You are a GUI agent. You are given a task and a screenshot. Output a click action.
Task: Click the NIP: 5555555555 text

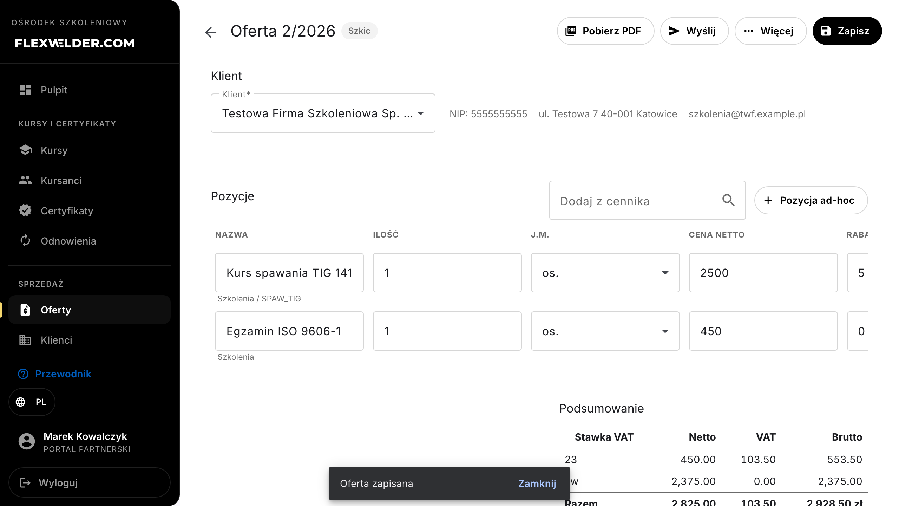(x=488, y=114)
